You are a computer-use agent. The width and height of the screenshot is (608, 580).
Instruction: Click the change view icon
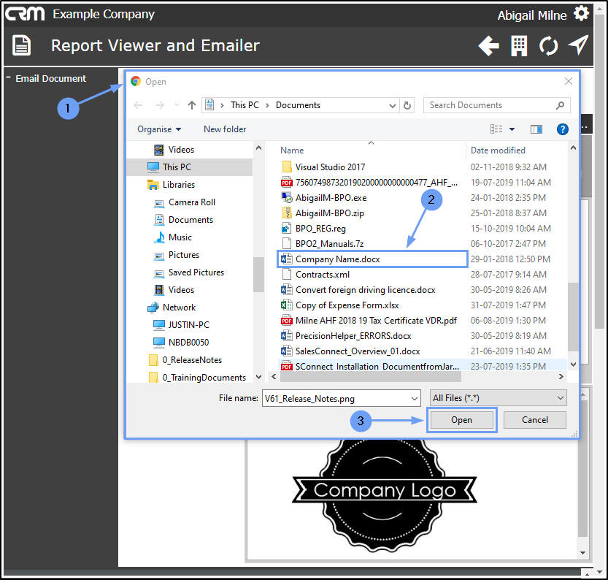(x=496, y=129)
